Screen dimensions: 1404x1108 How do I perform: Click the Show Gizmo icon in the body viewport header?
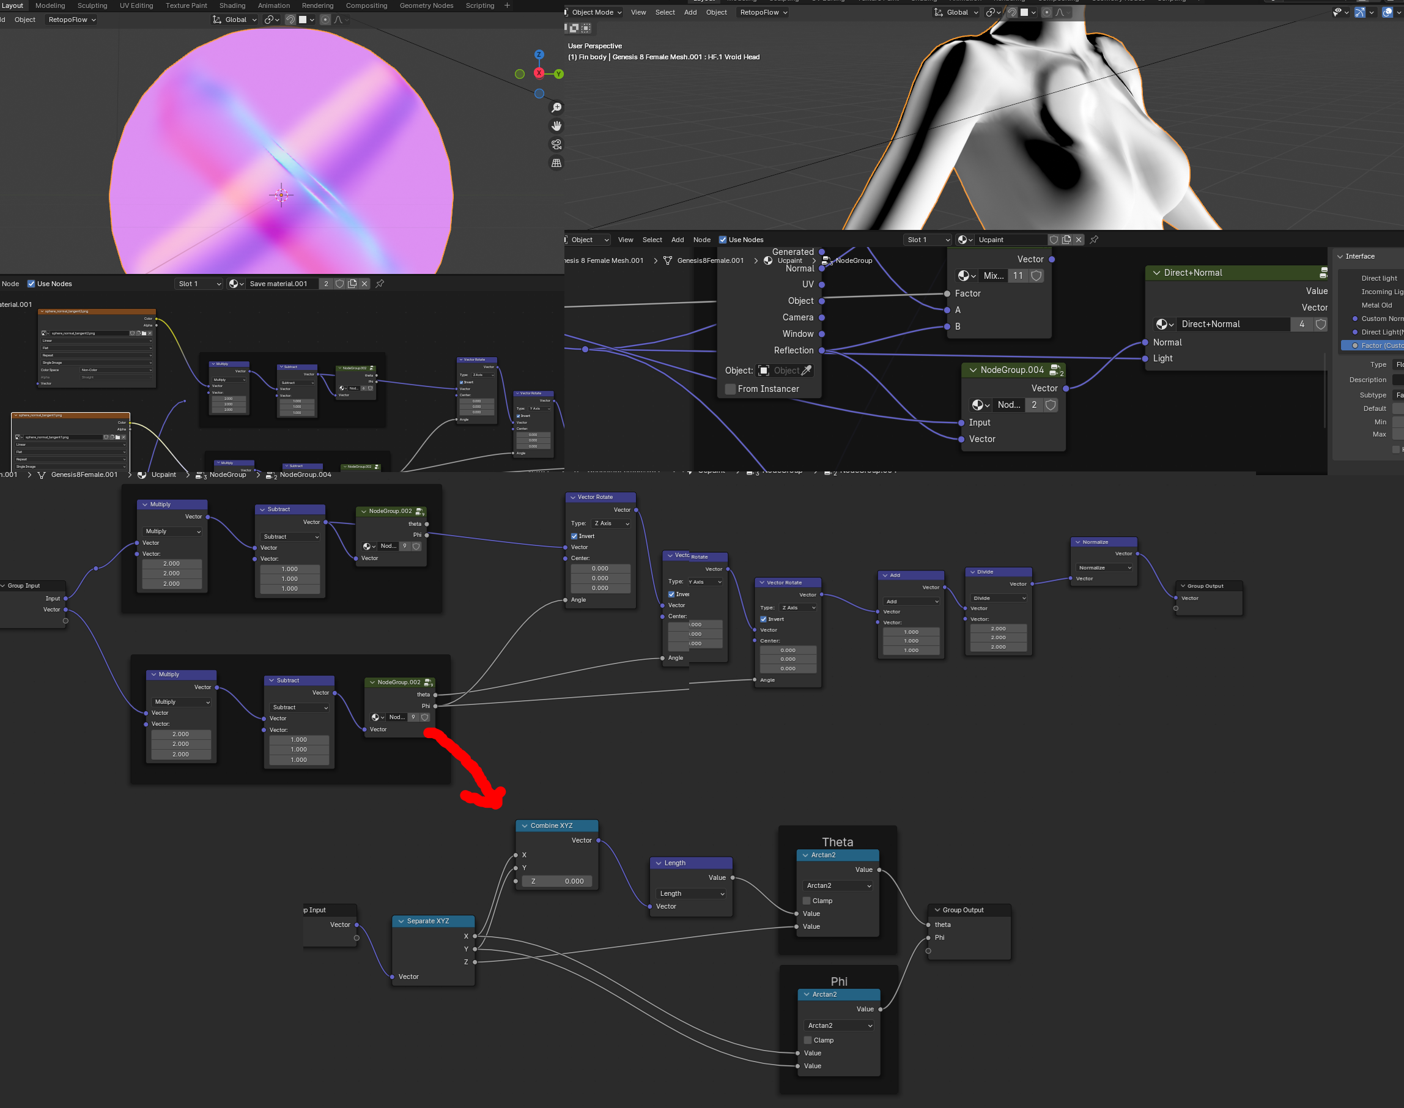pyautogui.click(x=1359, y=12)
